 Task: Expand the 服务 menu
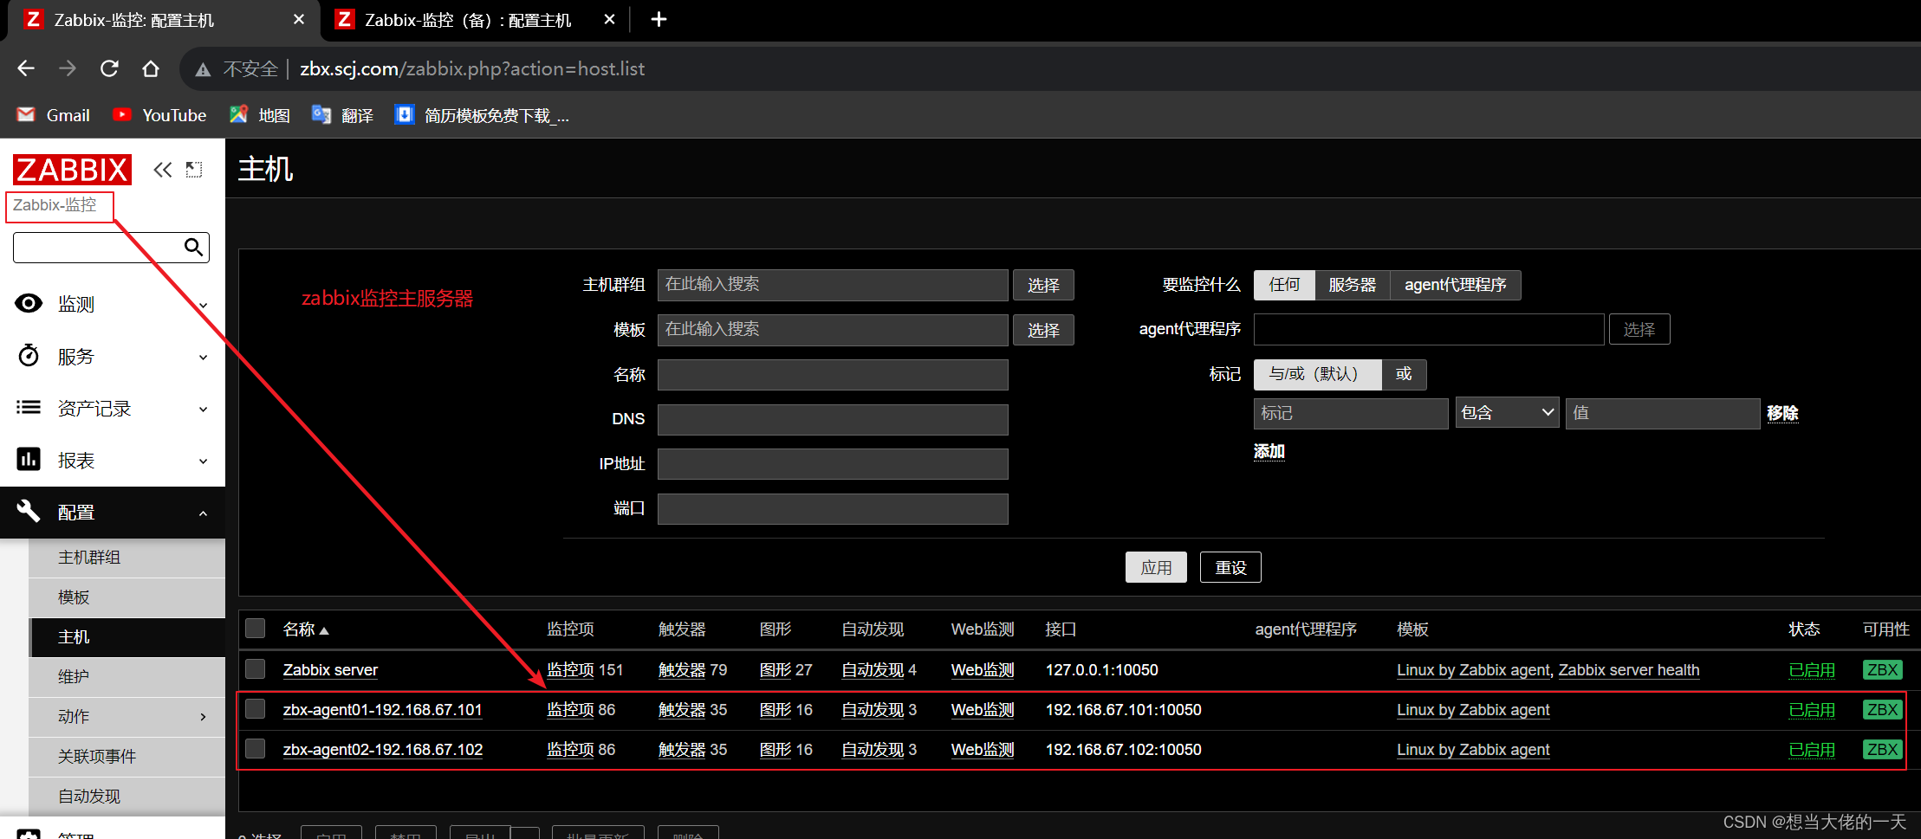(x=203, y=357)
